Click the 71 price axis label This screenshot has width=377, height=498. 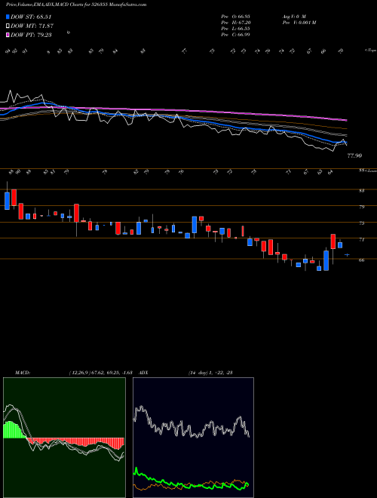coord(361,239)
